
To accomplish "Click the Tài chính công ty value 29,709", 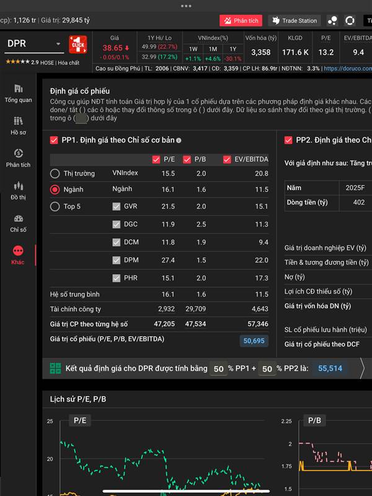I will [195, 309].
